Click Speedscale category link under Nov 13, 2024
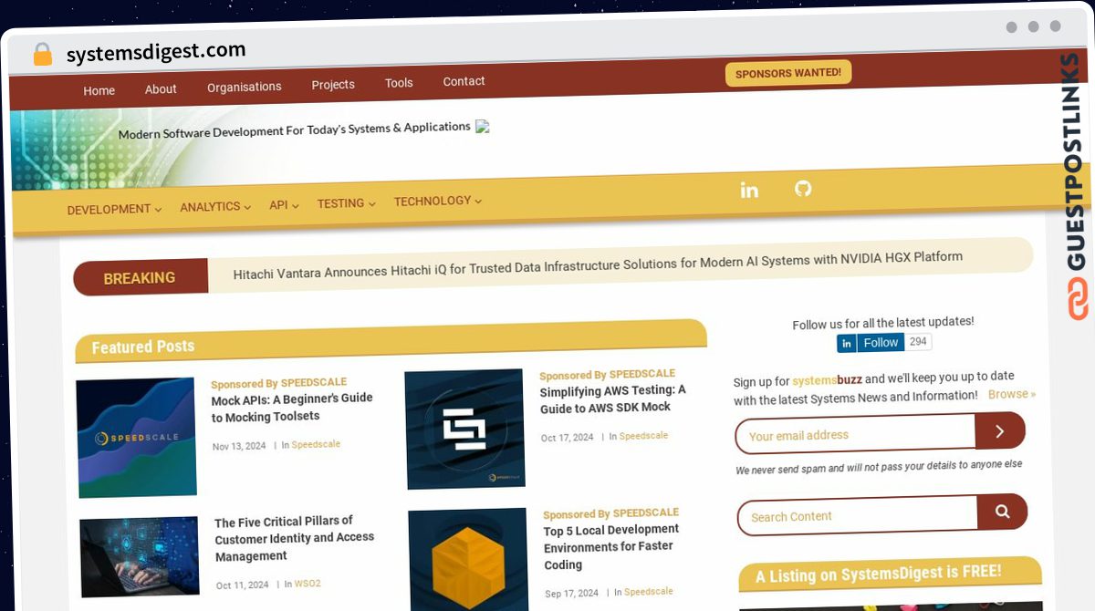 [x=316, y=444]
